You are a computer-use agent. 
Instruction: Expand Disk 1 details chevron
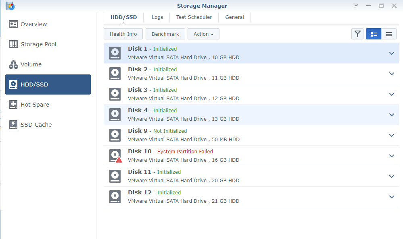391,53
